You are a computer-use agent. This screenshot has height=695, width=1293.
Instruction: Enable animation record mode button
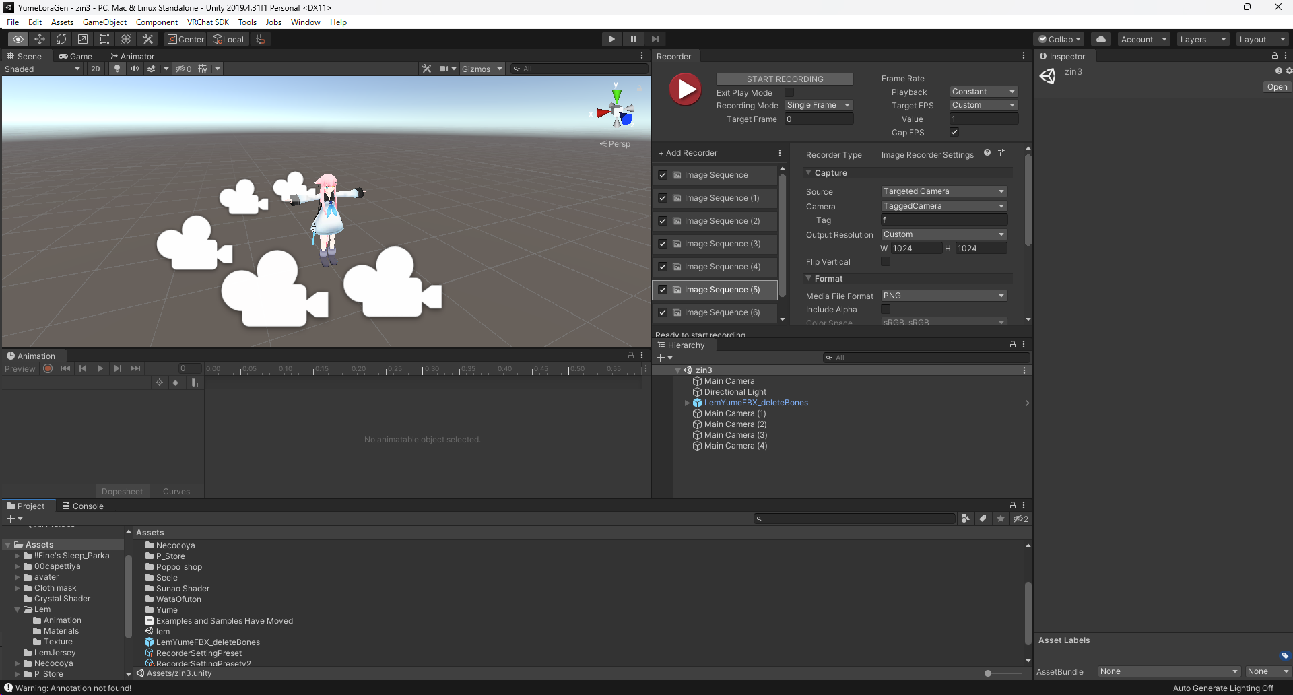click(48, 368)
